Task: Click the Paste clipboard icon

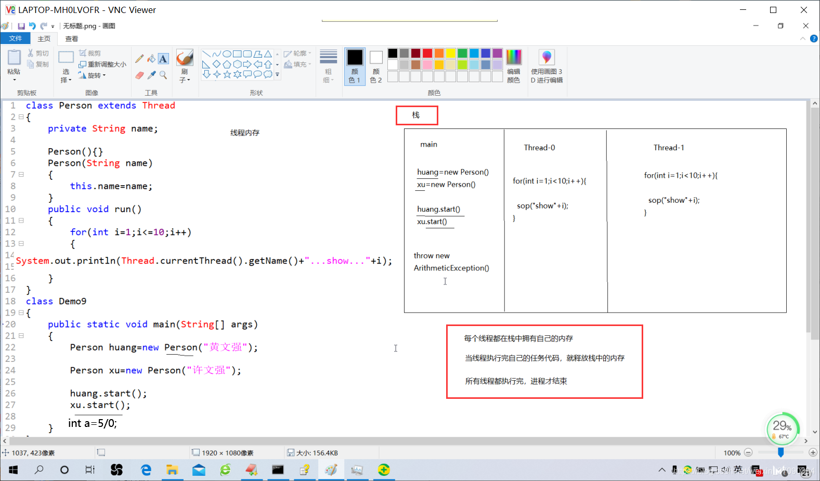Action: [x=14, y=57]
